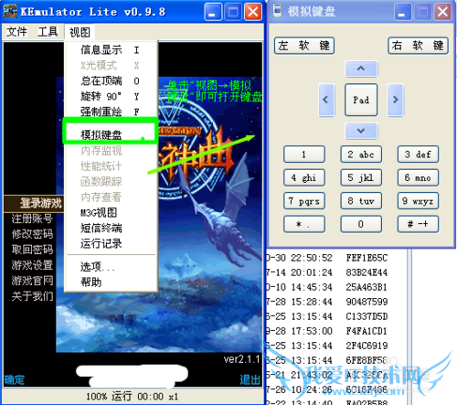The width and height of the screenshot is (457, 405).
Task: Select 游戏设置 in the game menu
Action: [x=32, y=265]
